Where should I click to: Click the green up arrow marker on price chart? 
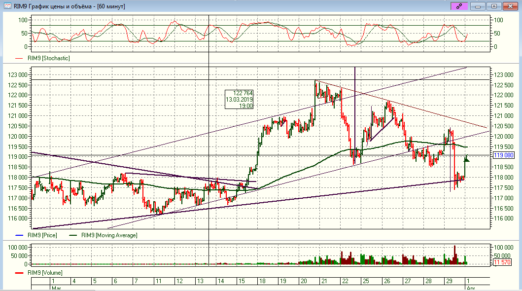coord(467,159)
